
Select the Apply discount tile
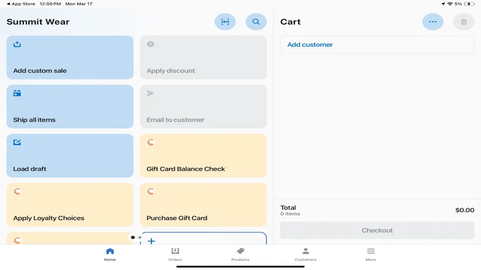click(x=203, y=57)
